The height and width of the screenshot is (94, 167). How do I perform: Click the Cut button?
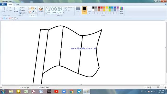point(9,8)
